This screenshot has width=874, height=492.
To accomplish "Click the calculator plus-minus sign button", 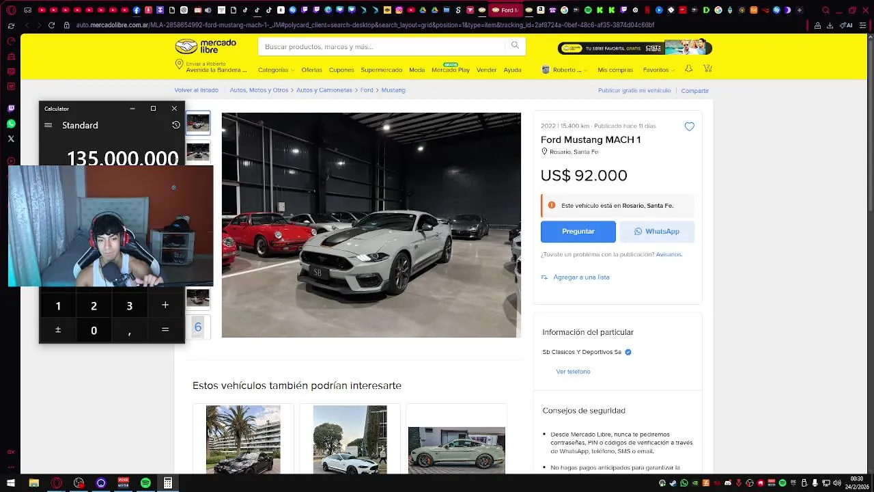I will (58, 330).
